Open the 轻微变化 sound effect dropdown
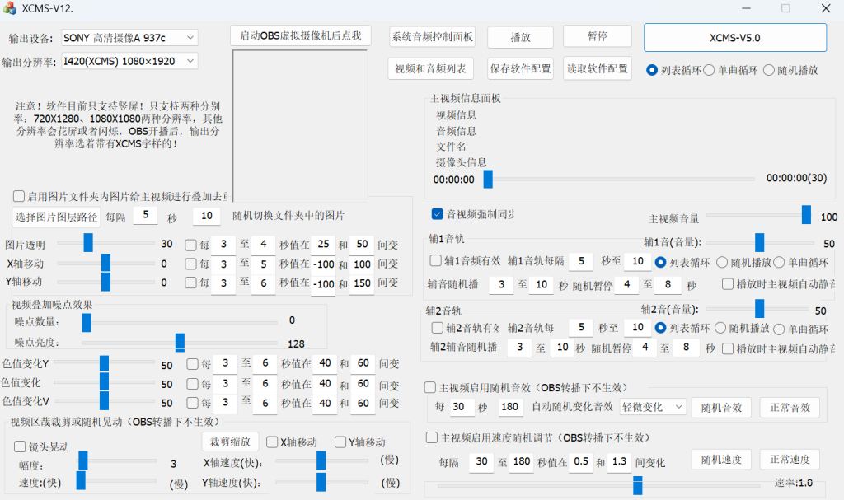 [x=652, y=407]
